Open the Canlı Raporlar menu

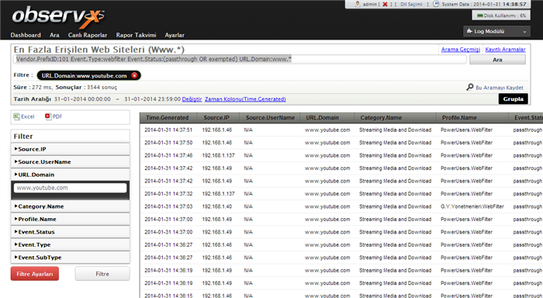point(88,35)
